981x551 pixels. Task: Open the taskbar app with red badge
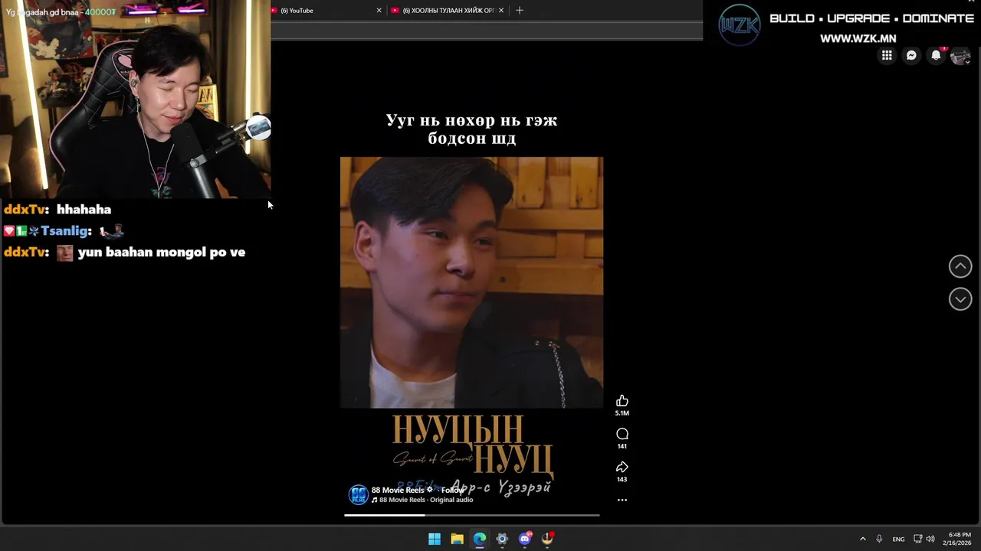(x=547, y=539)
